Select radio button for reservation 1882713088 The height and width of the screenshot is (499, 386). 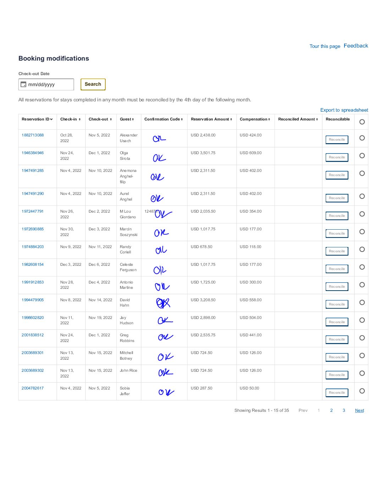tap(362, 138)
